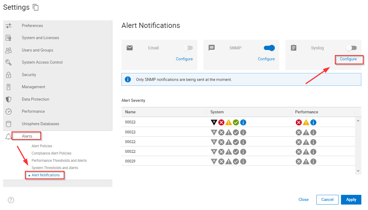
Task: Click the yellow warning icon in first row System column
Action: point(229,122)
